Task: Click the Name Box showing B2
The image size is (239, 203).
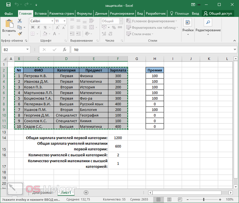Action: coord(14,50)
